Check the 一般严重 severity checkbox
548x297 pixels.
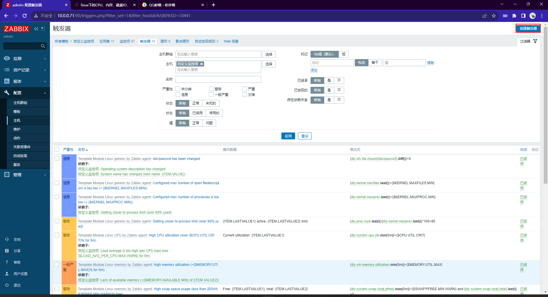[x=211, y=95]
